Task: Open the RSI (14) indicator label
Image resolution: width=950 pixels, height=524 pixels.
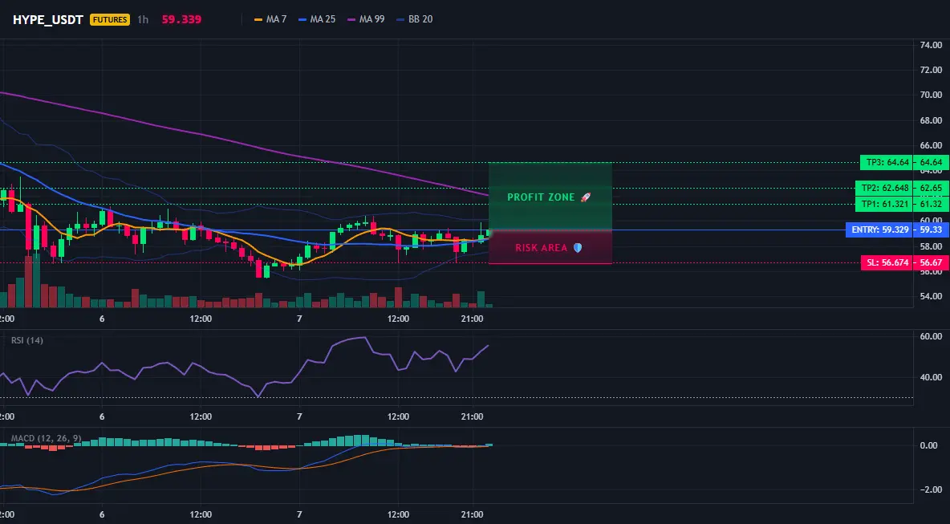Action: click(27, 340)
